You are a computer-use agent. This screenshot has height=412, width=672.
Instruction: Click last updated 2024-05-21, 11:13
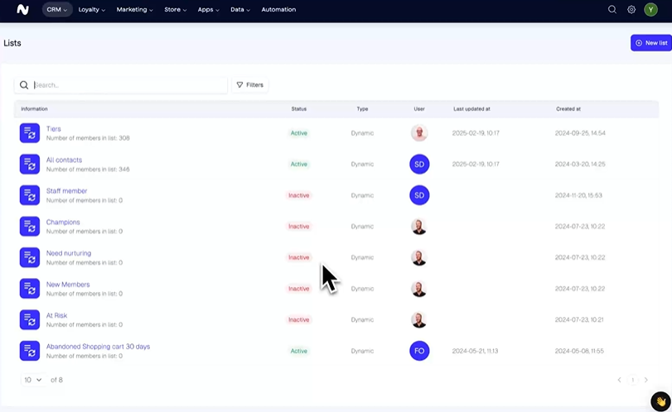tap(475, 351)
